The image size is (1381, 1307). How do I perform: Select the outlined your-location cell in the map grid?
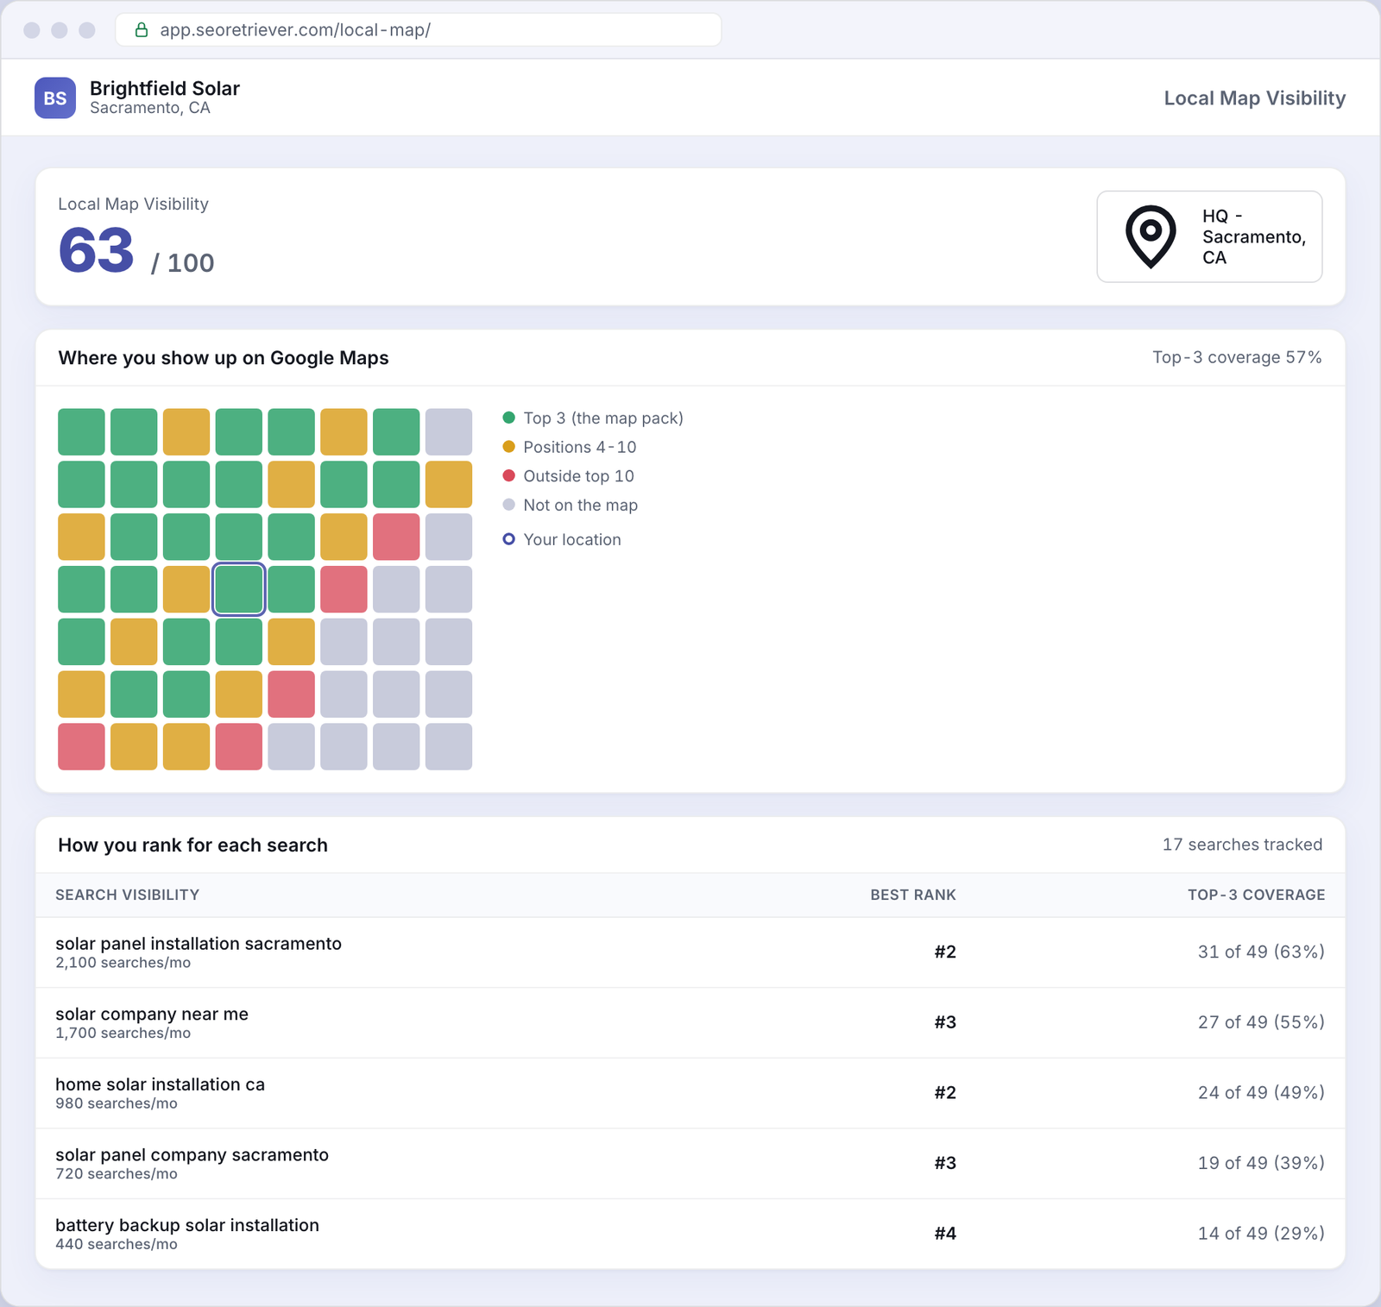[238, 589]
